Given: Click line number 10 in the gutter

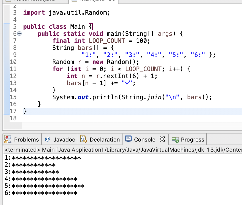Looking at the screenshot, I should click(x=13, y=62).
